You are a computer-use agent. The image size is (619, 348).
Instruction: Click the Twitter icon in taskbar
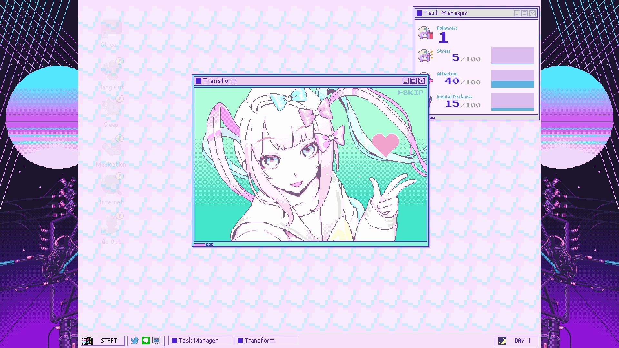click(x=134, y=340)
